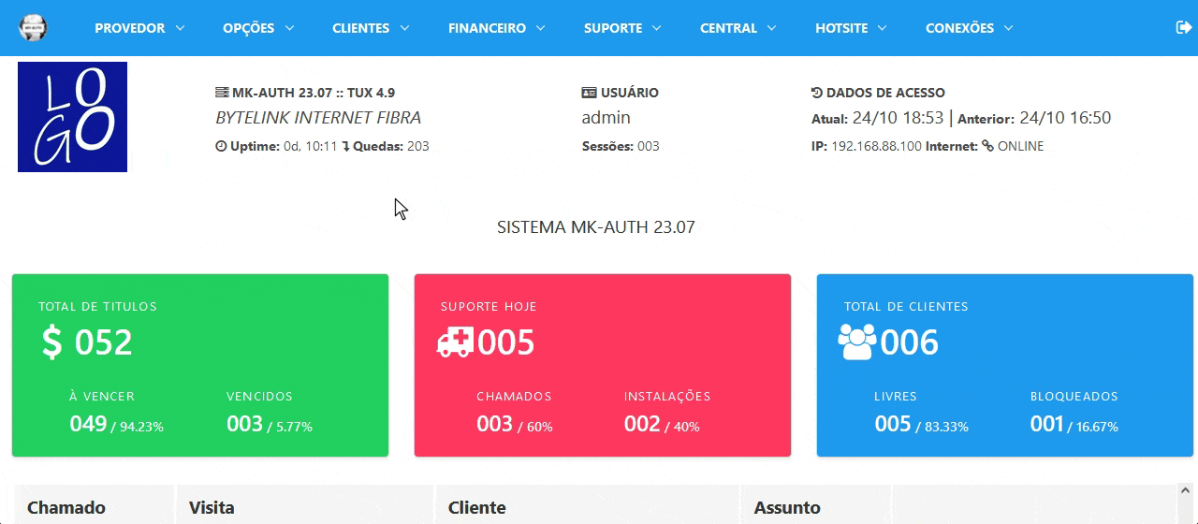Image resolution: width=1198 pixels, height=524 pixels.
Task: Click the users group icon in Total de Clientes
Action: (856, 342)
